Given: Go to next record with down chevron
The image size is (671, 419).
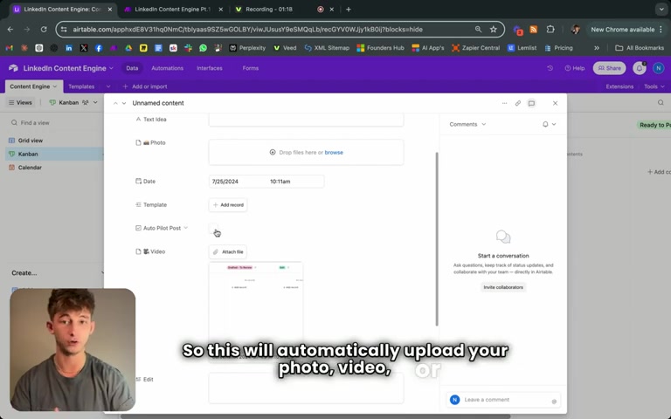Looking at the screenshot, I should pos(124,104).
